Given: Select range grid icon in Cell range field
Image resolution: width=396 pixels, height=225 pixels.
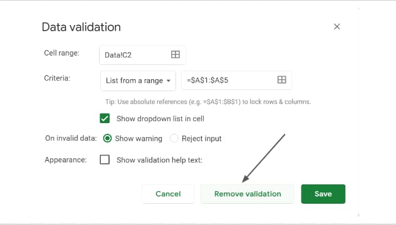Looking at the screenshot, I should pyautogui.click(x=175, y=54).
